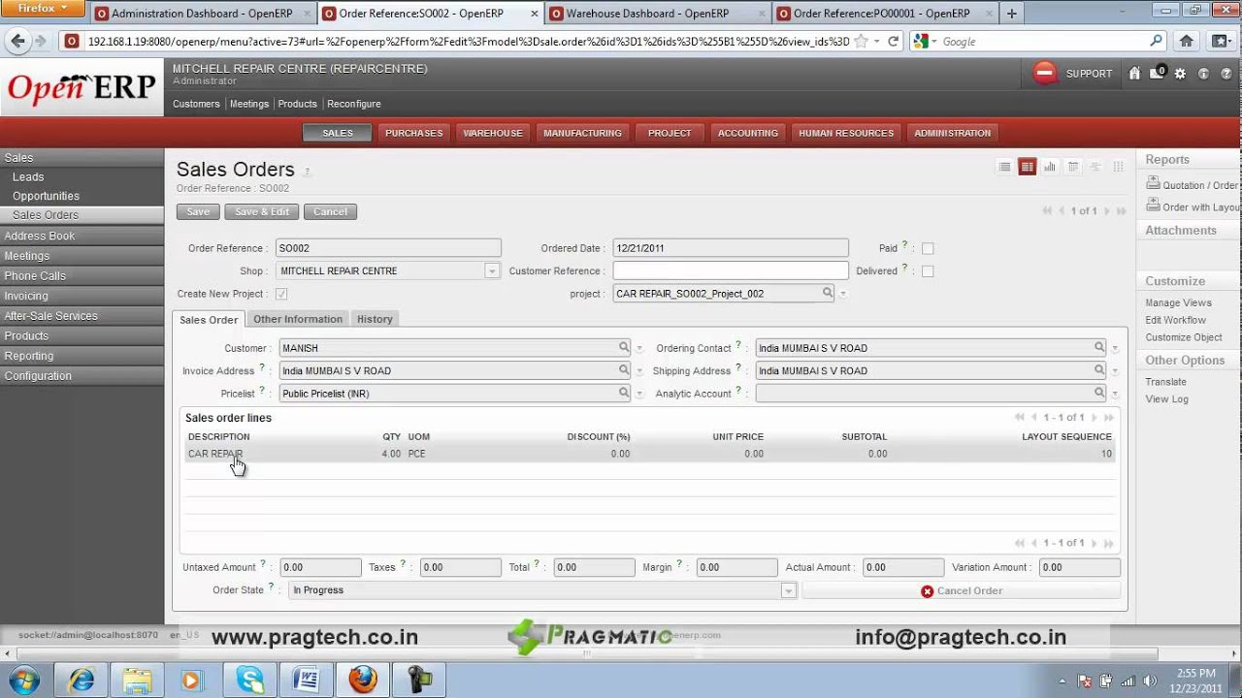
Task: Open Word from the Windows taskbar
Action: tap(307, 680)
